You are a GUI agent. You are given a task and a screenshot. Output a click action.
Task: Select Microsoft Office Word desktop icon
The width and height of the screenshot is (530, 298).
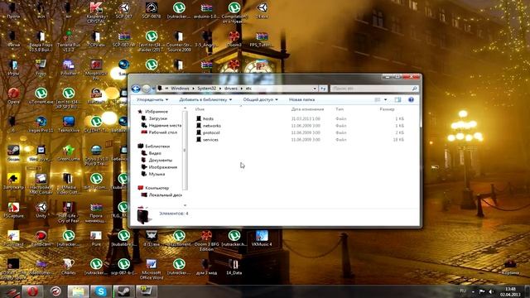151,269
